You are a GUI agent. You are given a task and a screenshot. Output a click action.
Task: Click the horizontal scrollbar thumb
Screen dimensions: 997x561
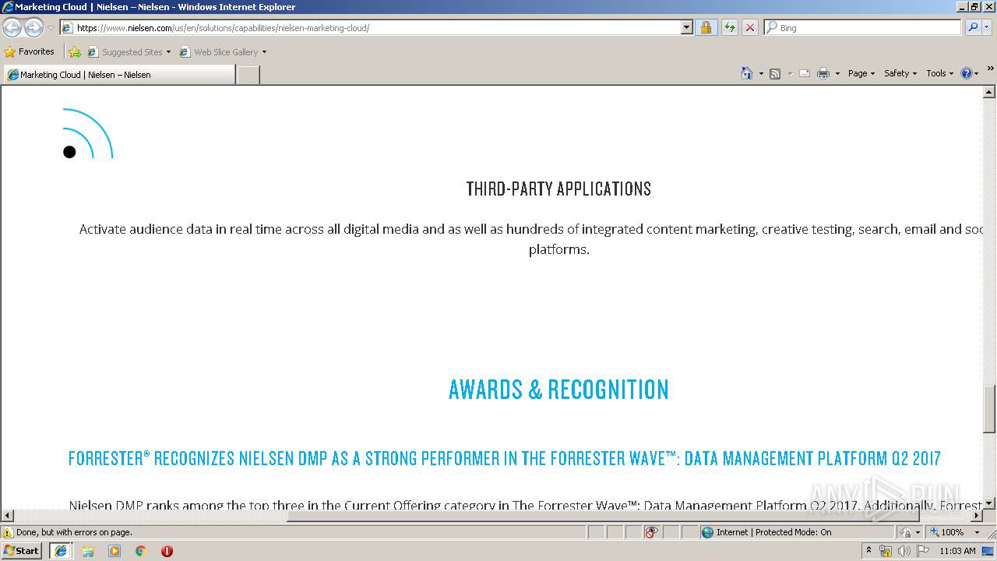[603, 516]
